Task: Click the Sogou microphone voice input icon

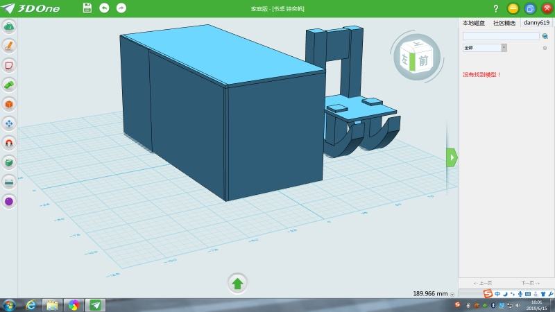Action: click(x=520, y=294)
